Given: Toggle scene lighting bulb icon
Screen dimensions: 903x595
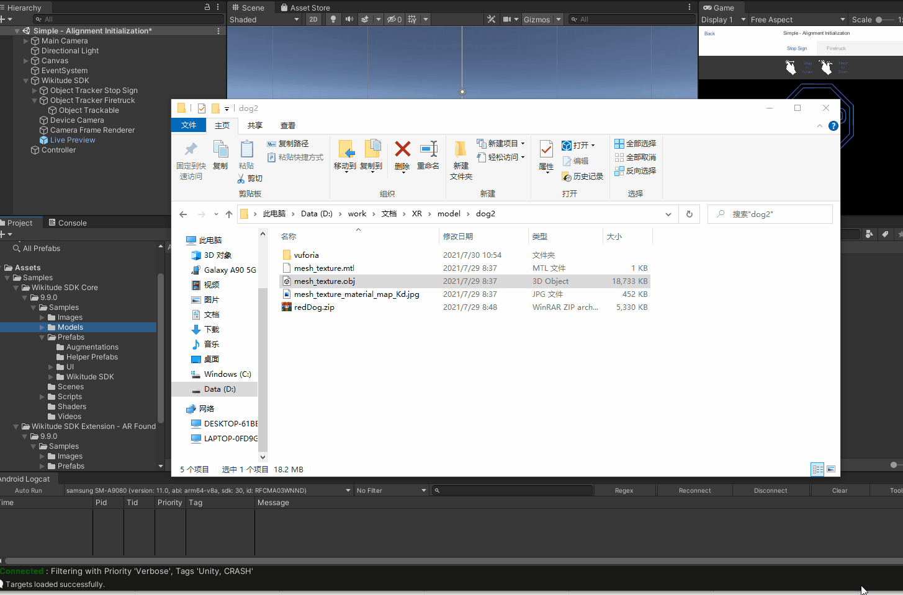Looking at the screenshot, I should click(x=333, y=19).
